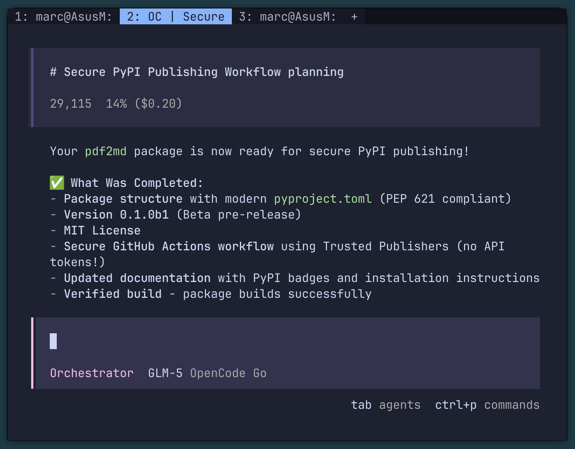Select the active tab 2: OC | Secure
Viewport: 575px width, 449px height.
(x=175, y=16)
